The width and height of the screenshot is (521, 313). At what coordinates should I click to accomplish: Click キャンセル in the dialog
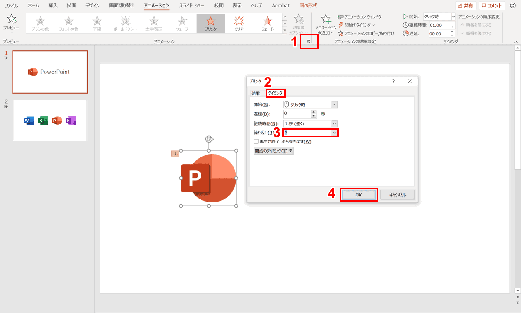pos(398,195)
